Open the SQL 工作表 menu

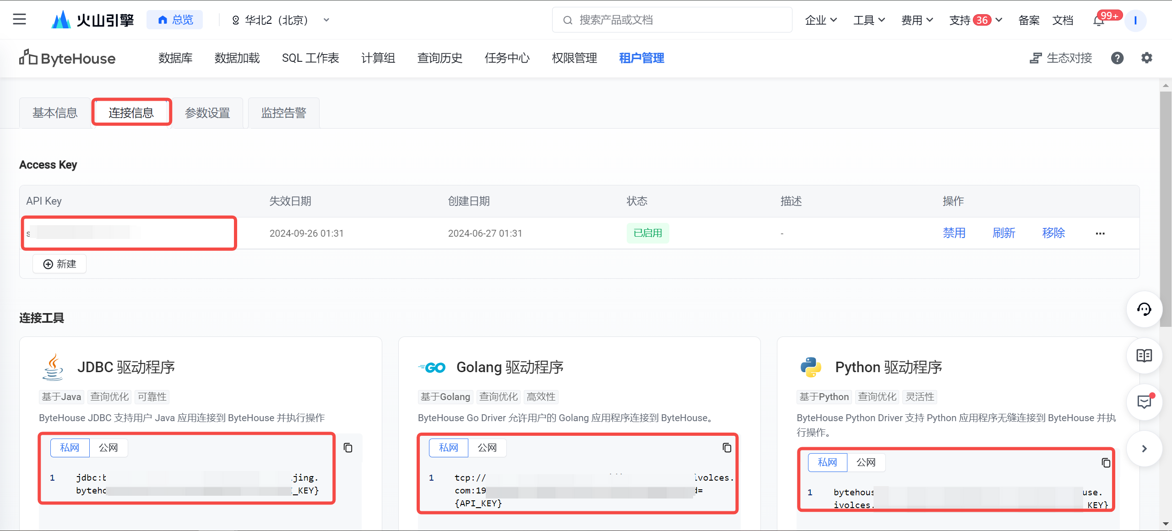pyautogui.click(x=310, y=58)
